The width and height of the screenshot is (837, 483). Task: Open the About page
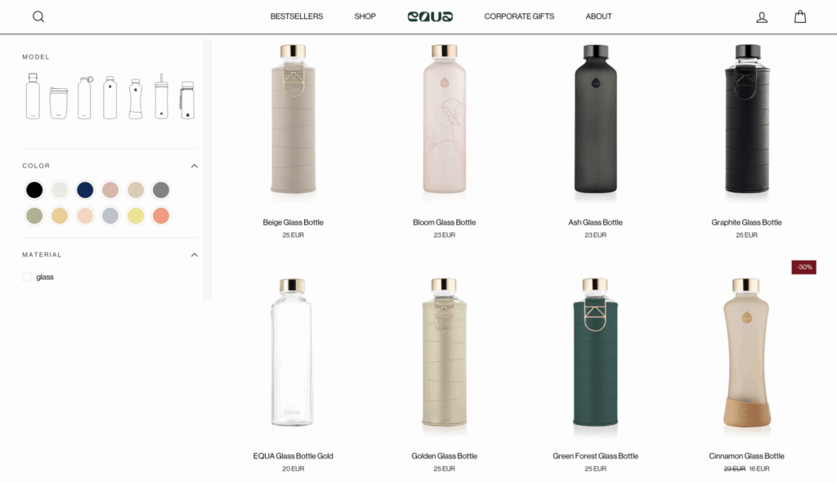coord(598,16)
